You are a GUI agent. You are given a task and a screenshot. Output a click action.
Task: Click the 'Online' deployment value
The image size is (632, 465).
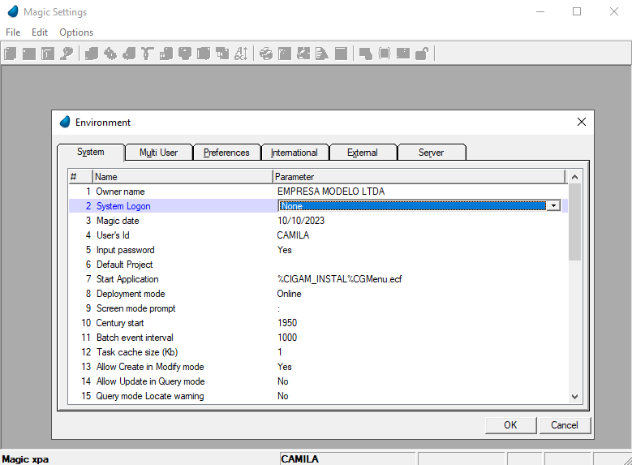(289, 294)
